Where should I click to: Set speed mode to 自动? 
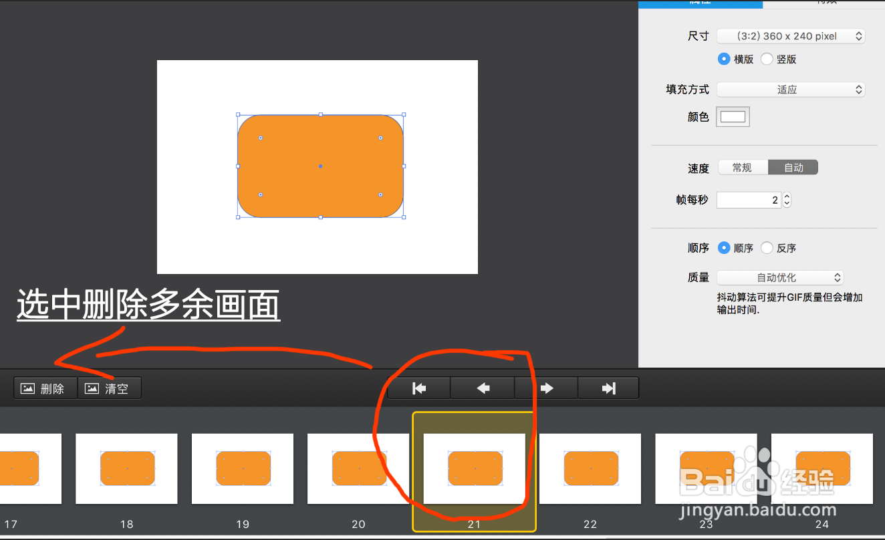click(793, 167)
